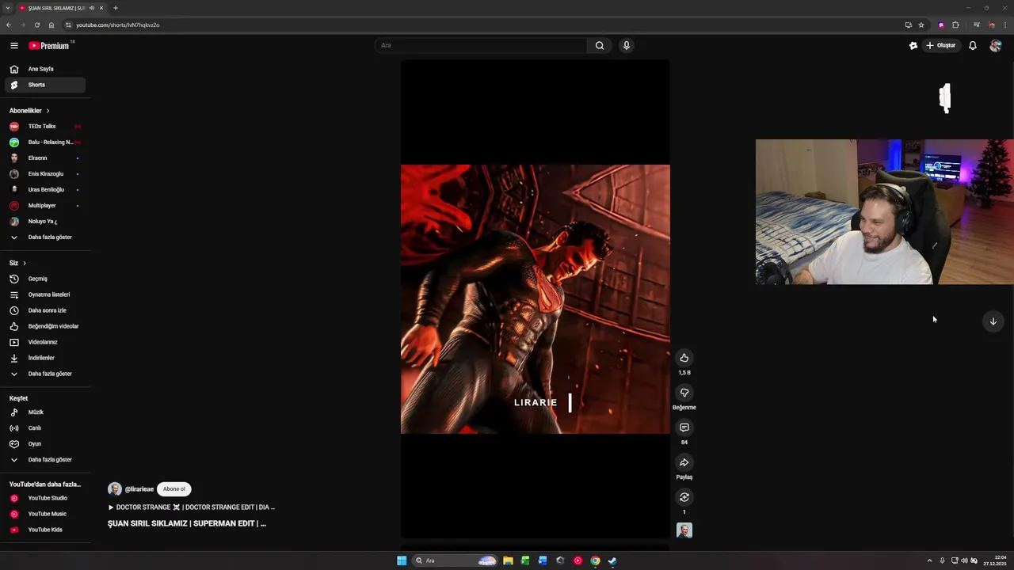Viewport: 1014px width, 570px height.
Task: Open Oynatma listeleri playlists
Action: tap(45, 294)
